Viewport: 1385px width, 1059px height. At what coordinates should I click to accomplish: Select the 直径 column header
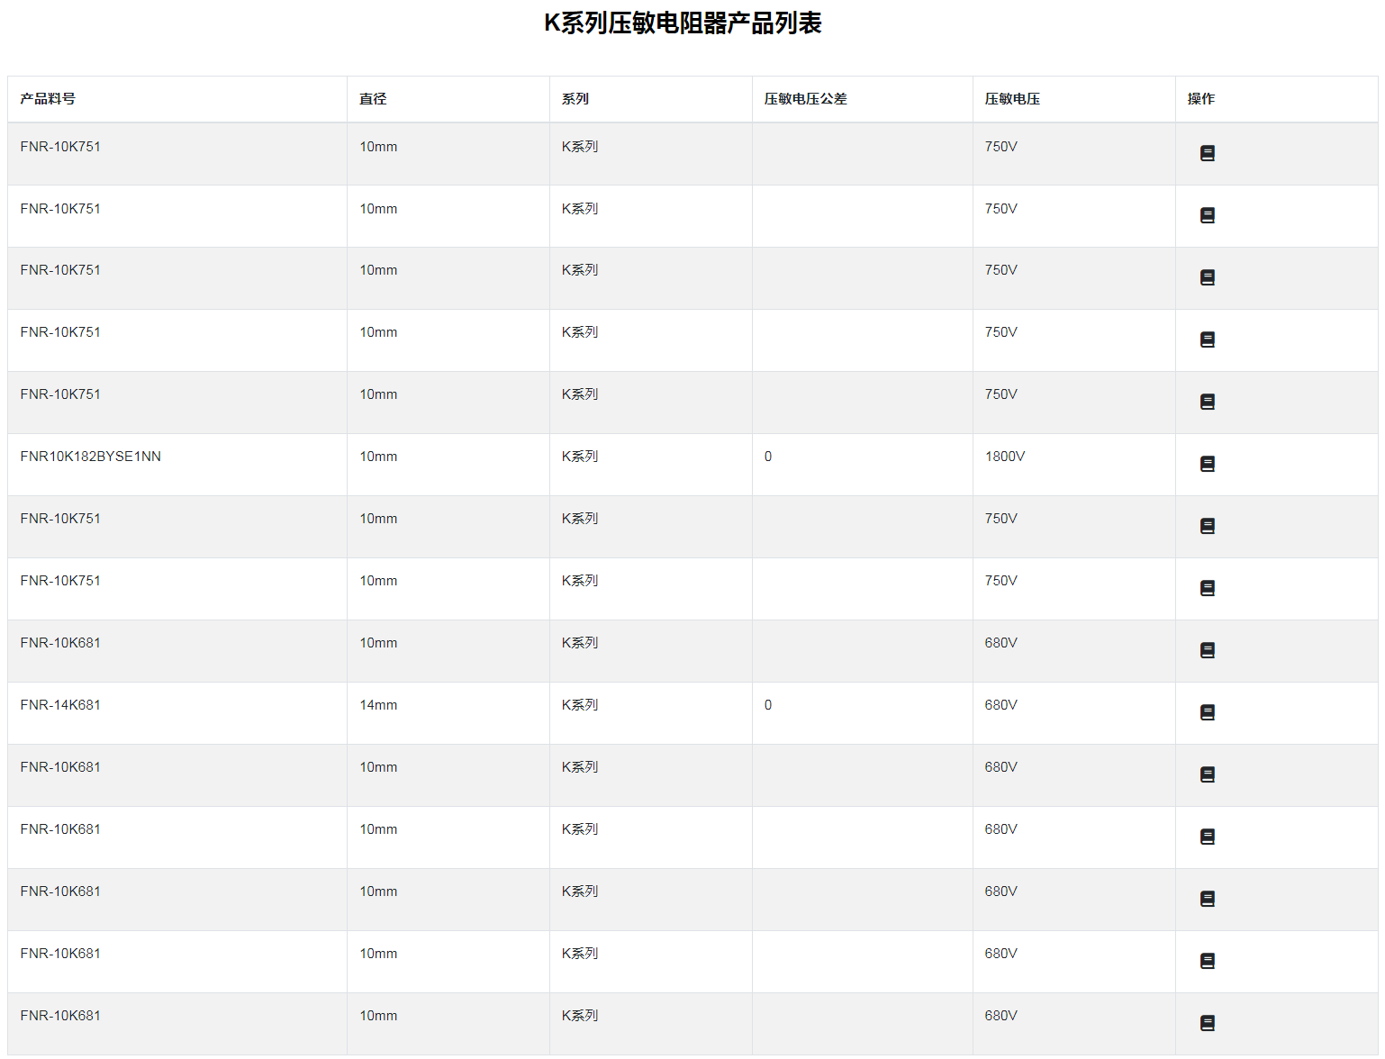pyautogui.click(x=373, y=99)
